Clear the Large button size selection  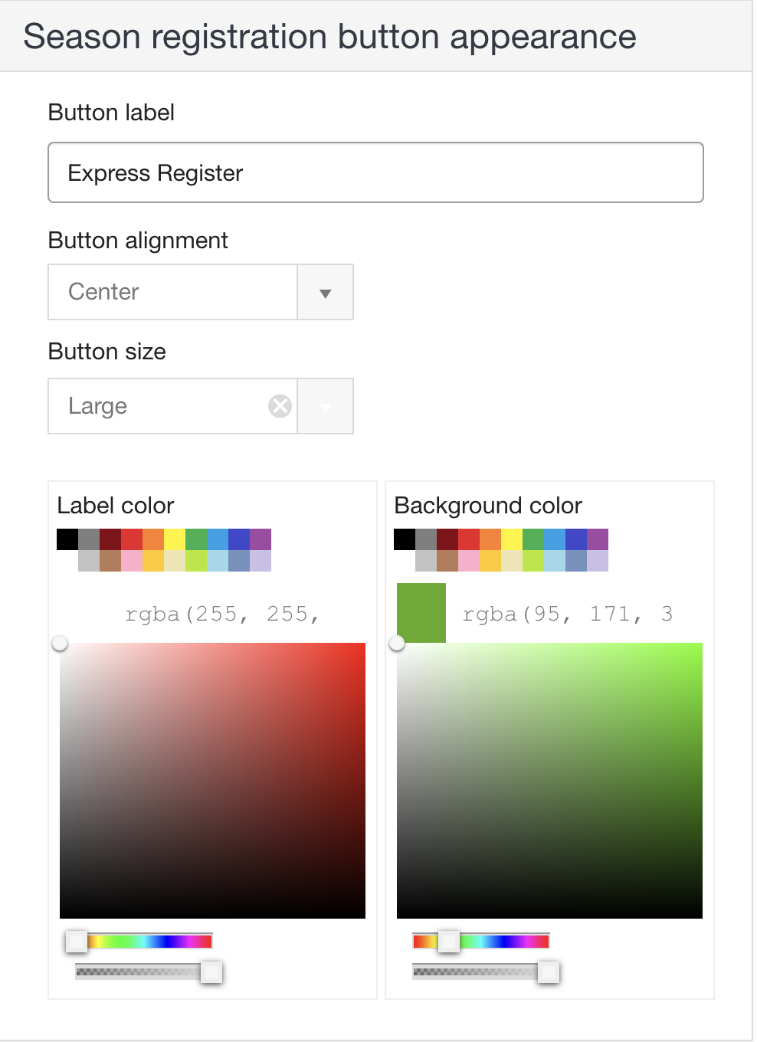coord(280,406)
